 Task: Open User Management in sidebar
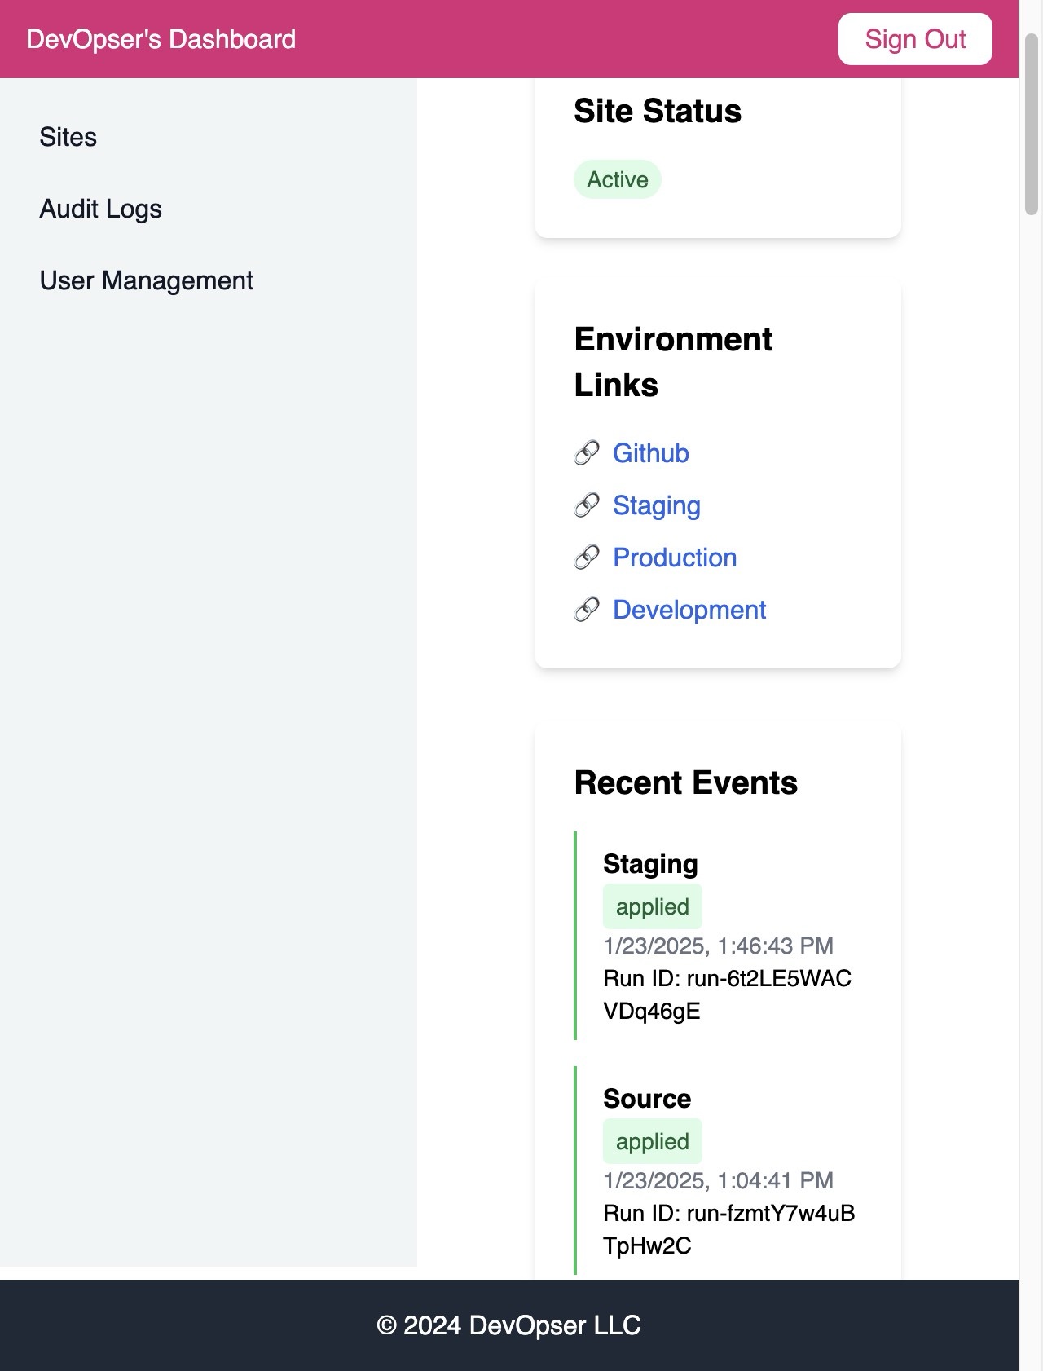coord(147,280)
